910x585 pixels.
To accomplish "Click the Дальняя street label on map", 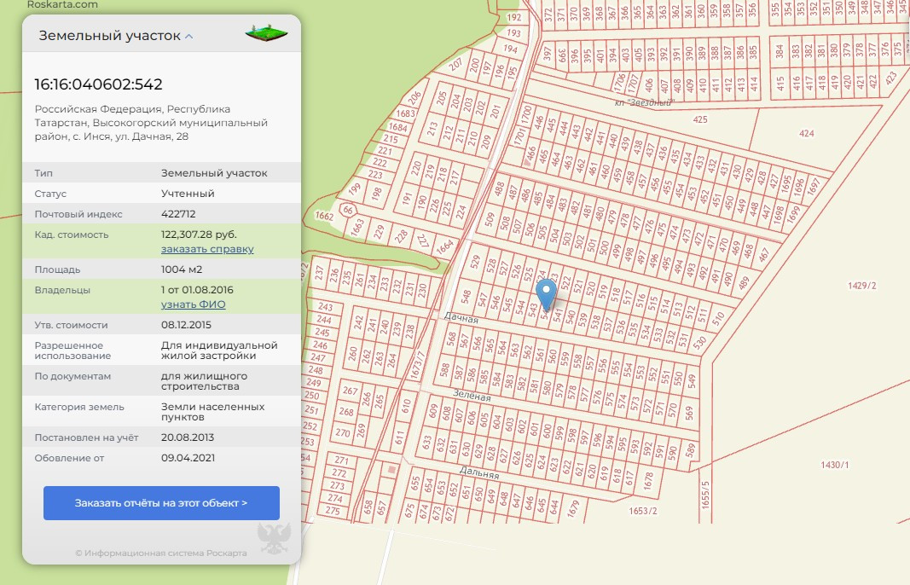I will (x=479, y=472).
